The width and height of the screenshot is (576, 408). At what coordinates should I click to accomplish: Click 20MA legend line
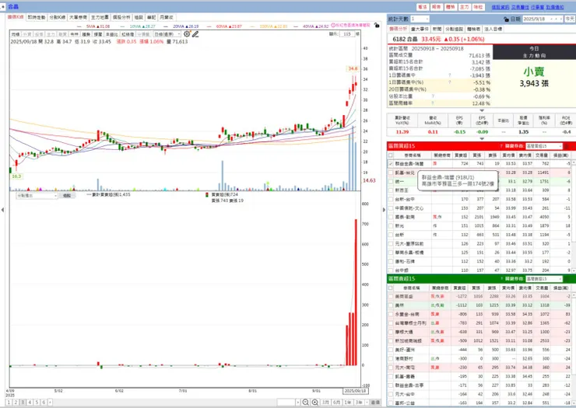coord(181,26)
